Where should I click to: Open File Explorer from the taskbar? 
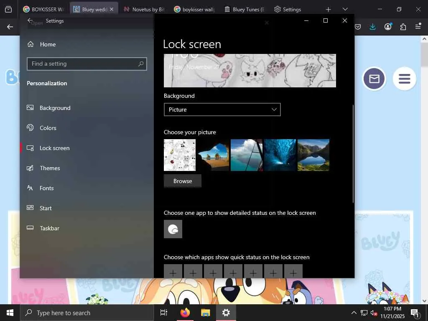pyautogui.click(x=205, y=313)
